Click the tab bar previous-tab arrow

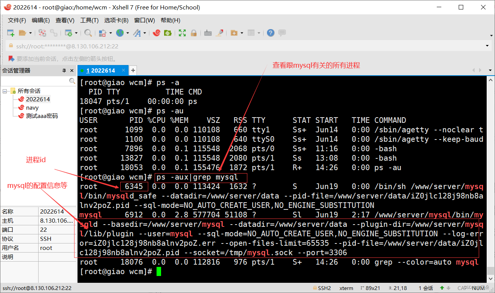pos(473,70)
